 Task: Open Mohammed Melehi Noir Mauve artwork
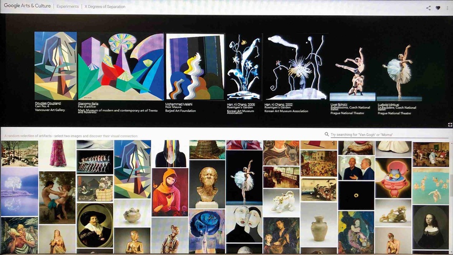point(195,67)
